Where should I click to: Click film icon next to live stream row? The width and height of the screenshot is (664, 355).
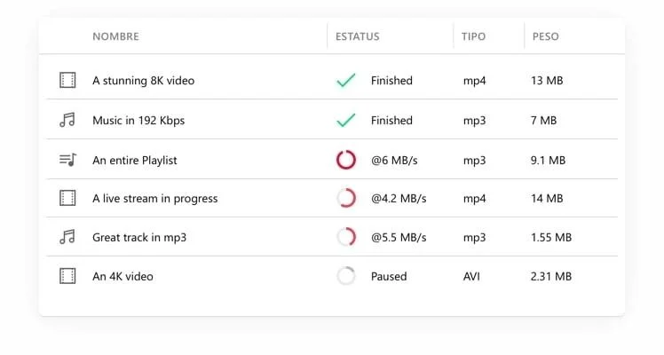67,199
